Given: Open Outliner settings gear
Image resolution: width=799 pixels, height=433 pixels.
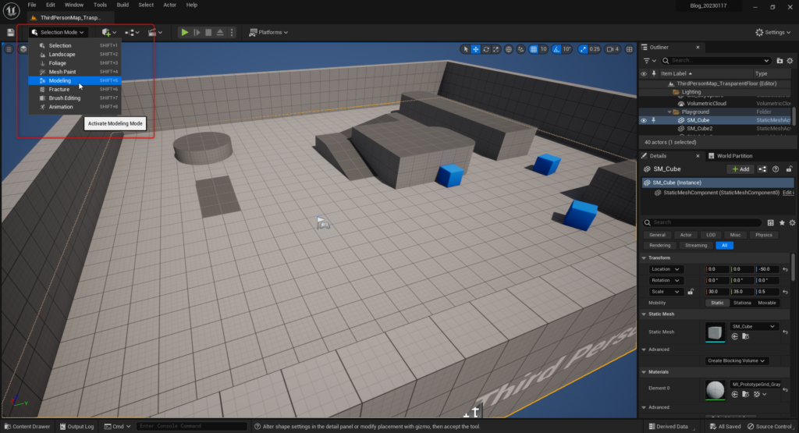Looking at the screenshot, I should point(790,61).
